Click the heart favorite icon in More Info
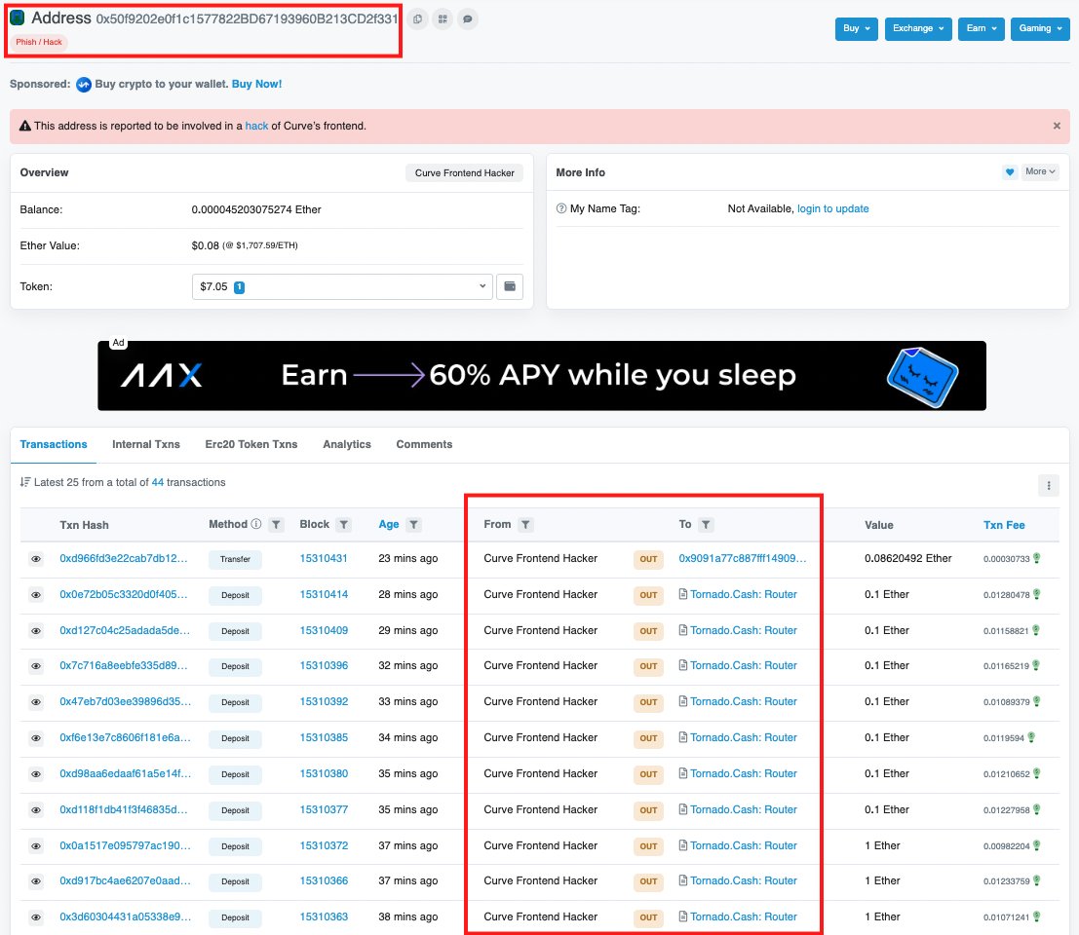Screen dimensions: 1079x935 coord(1010,171)
